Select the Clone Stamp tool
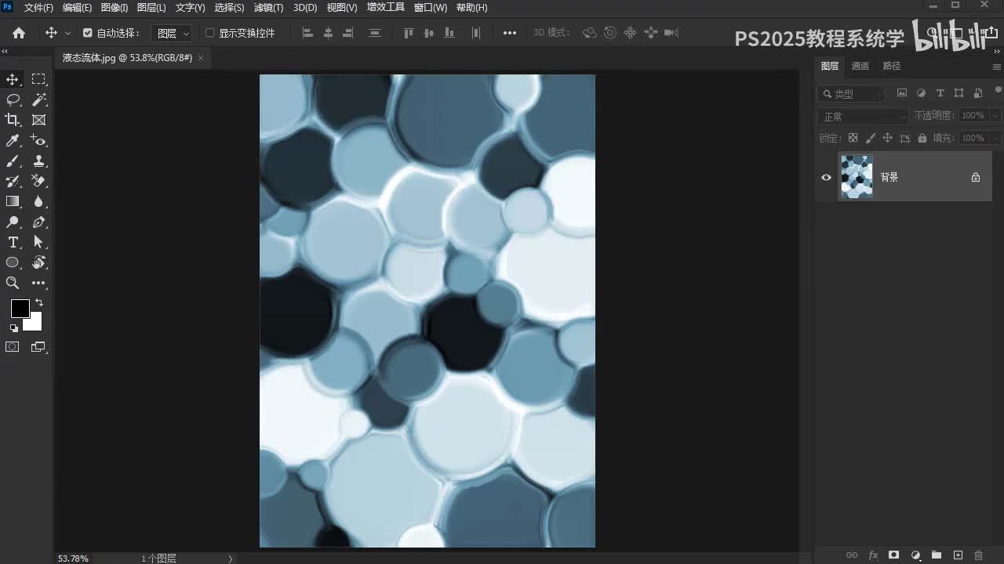The width and height of the screenshot is (1004, 564). point(38,161)
